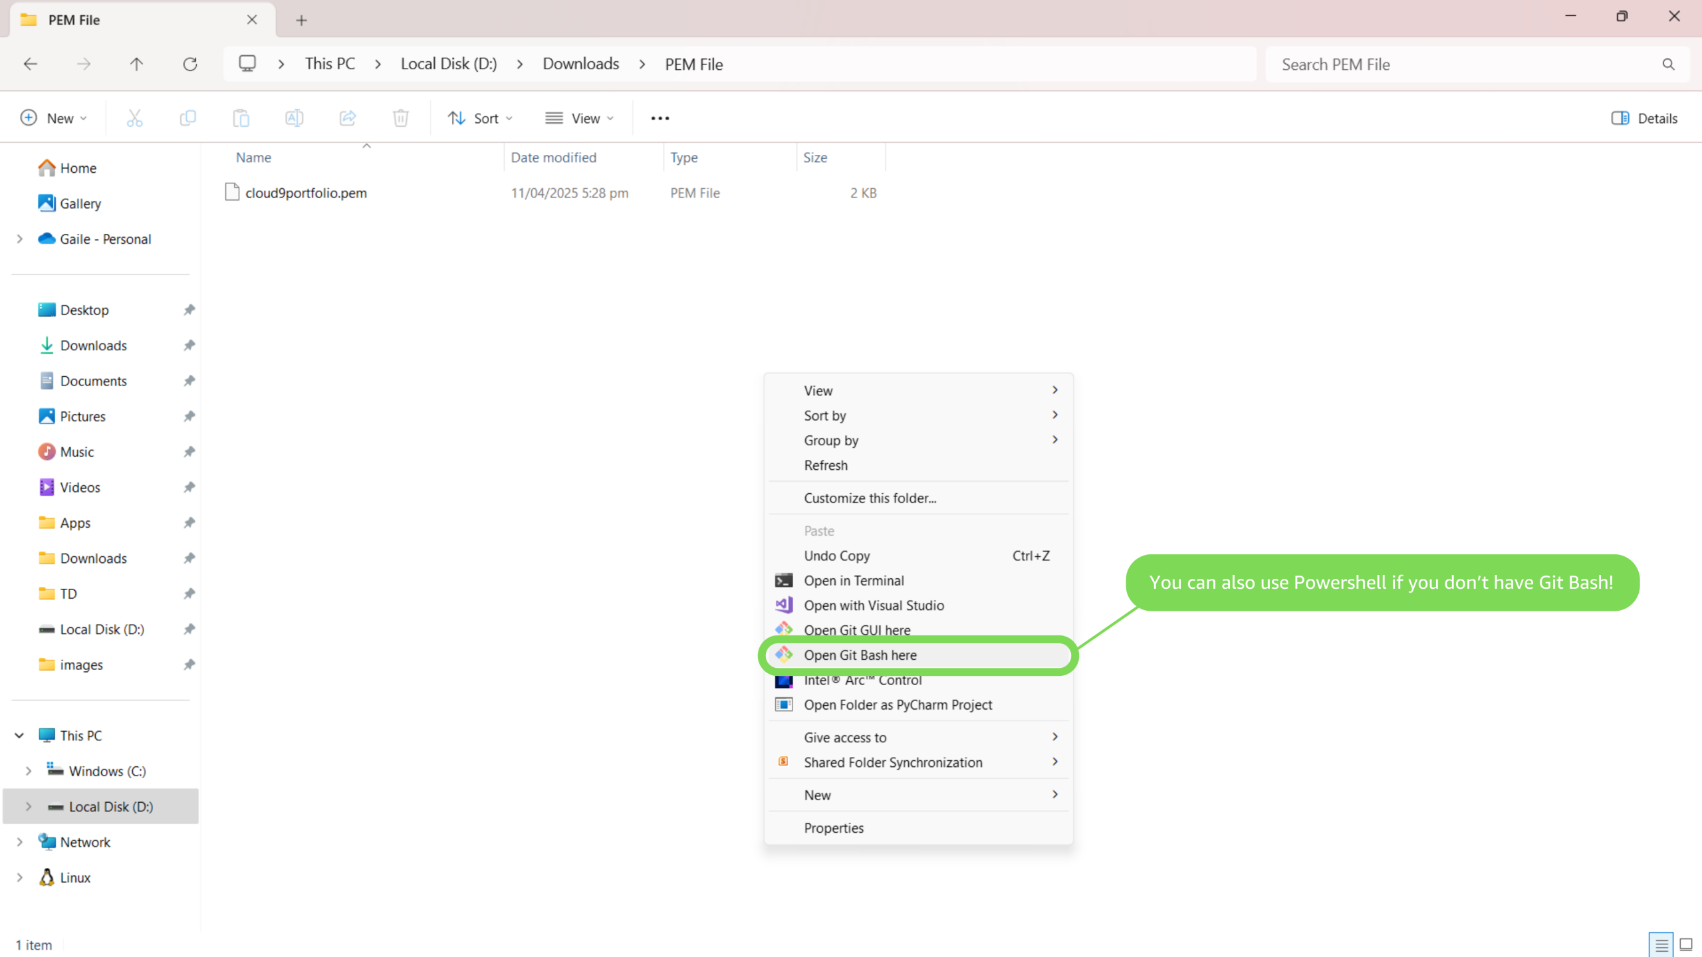The height and width of the screenshot is (957, 1702).
Task: Click the Delete trash icon in toolbar
Action: tap(400, 118)
